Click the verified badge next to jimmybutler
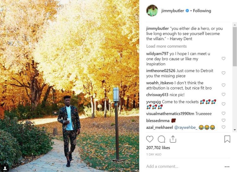Viewport: 237px width, 172px height. (187, 11)
